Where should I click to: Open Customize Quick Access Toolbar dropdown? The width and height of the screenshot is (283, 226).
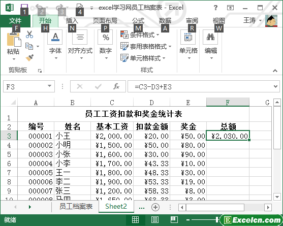pos(91,8)
